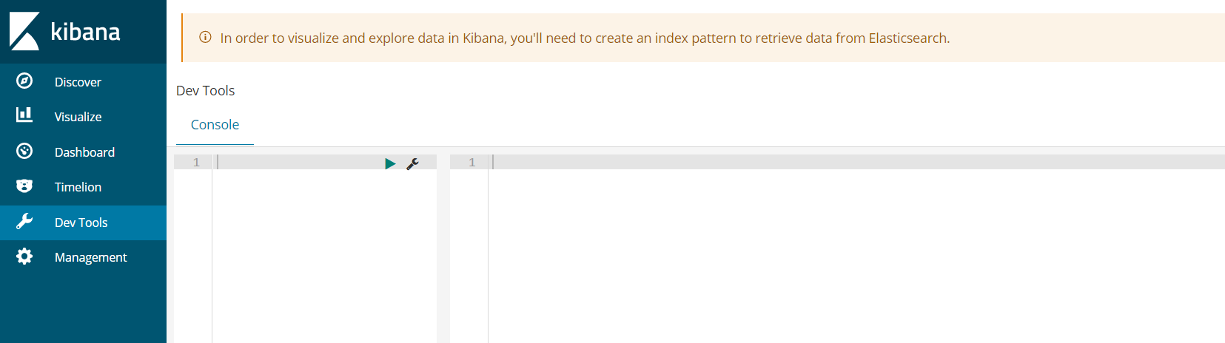Open the Dashboard section
Viewport: 1225px width, 343px height.
(x=84, y=152)
